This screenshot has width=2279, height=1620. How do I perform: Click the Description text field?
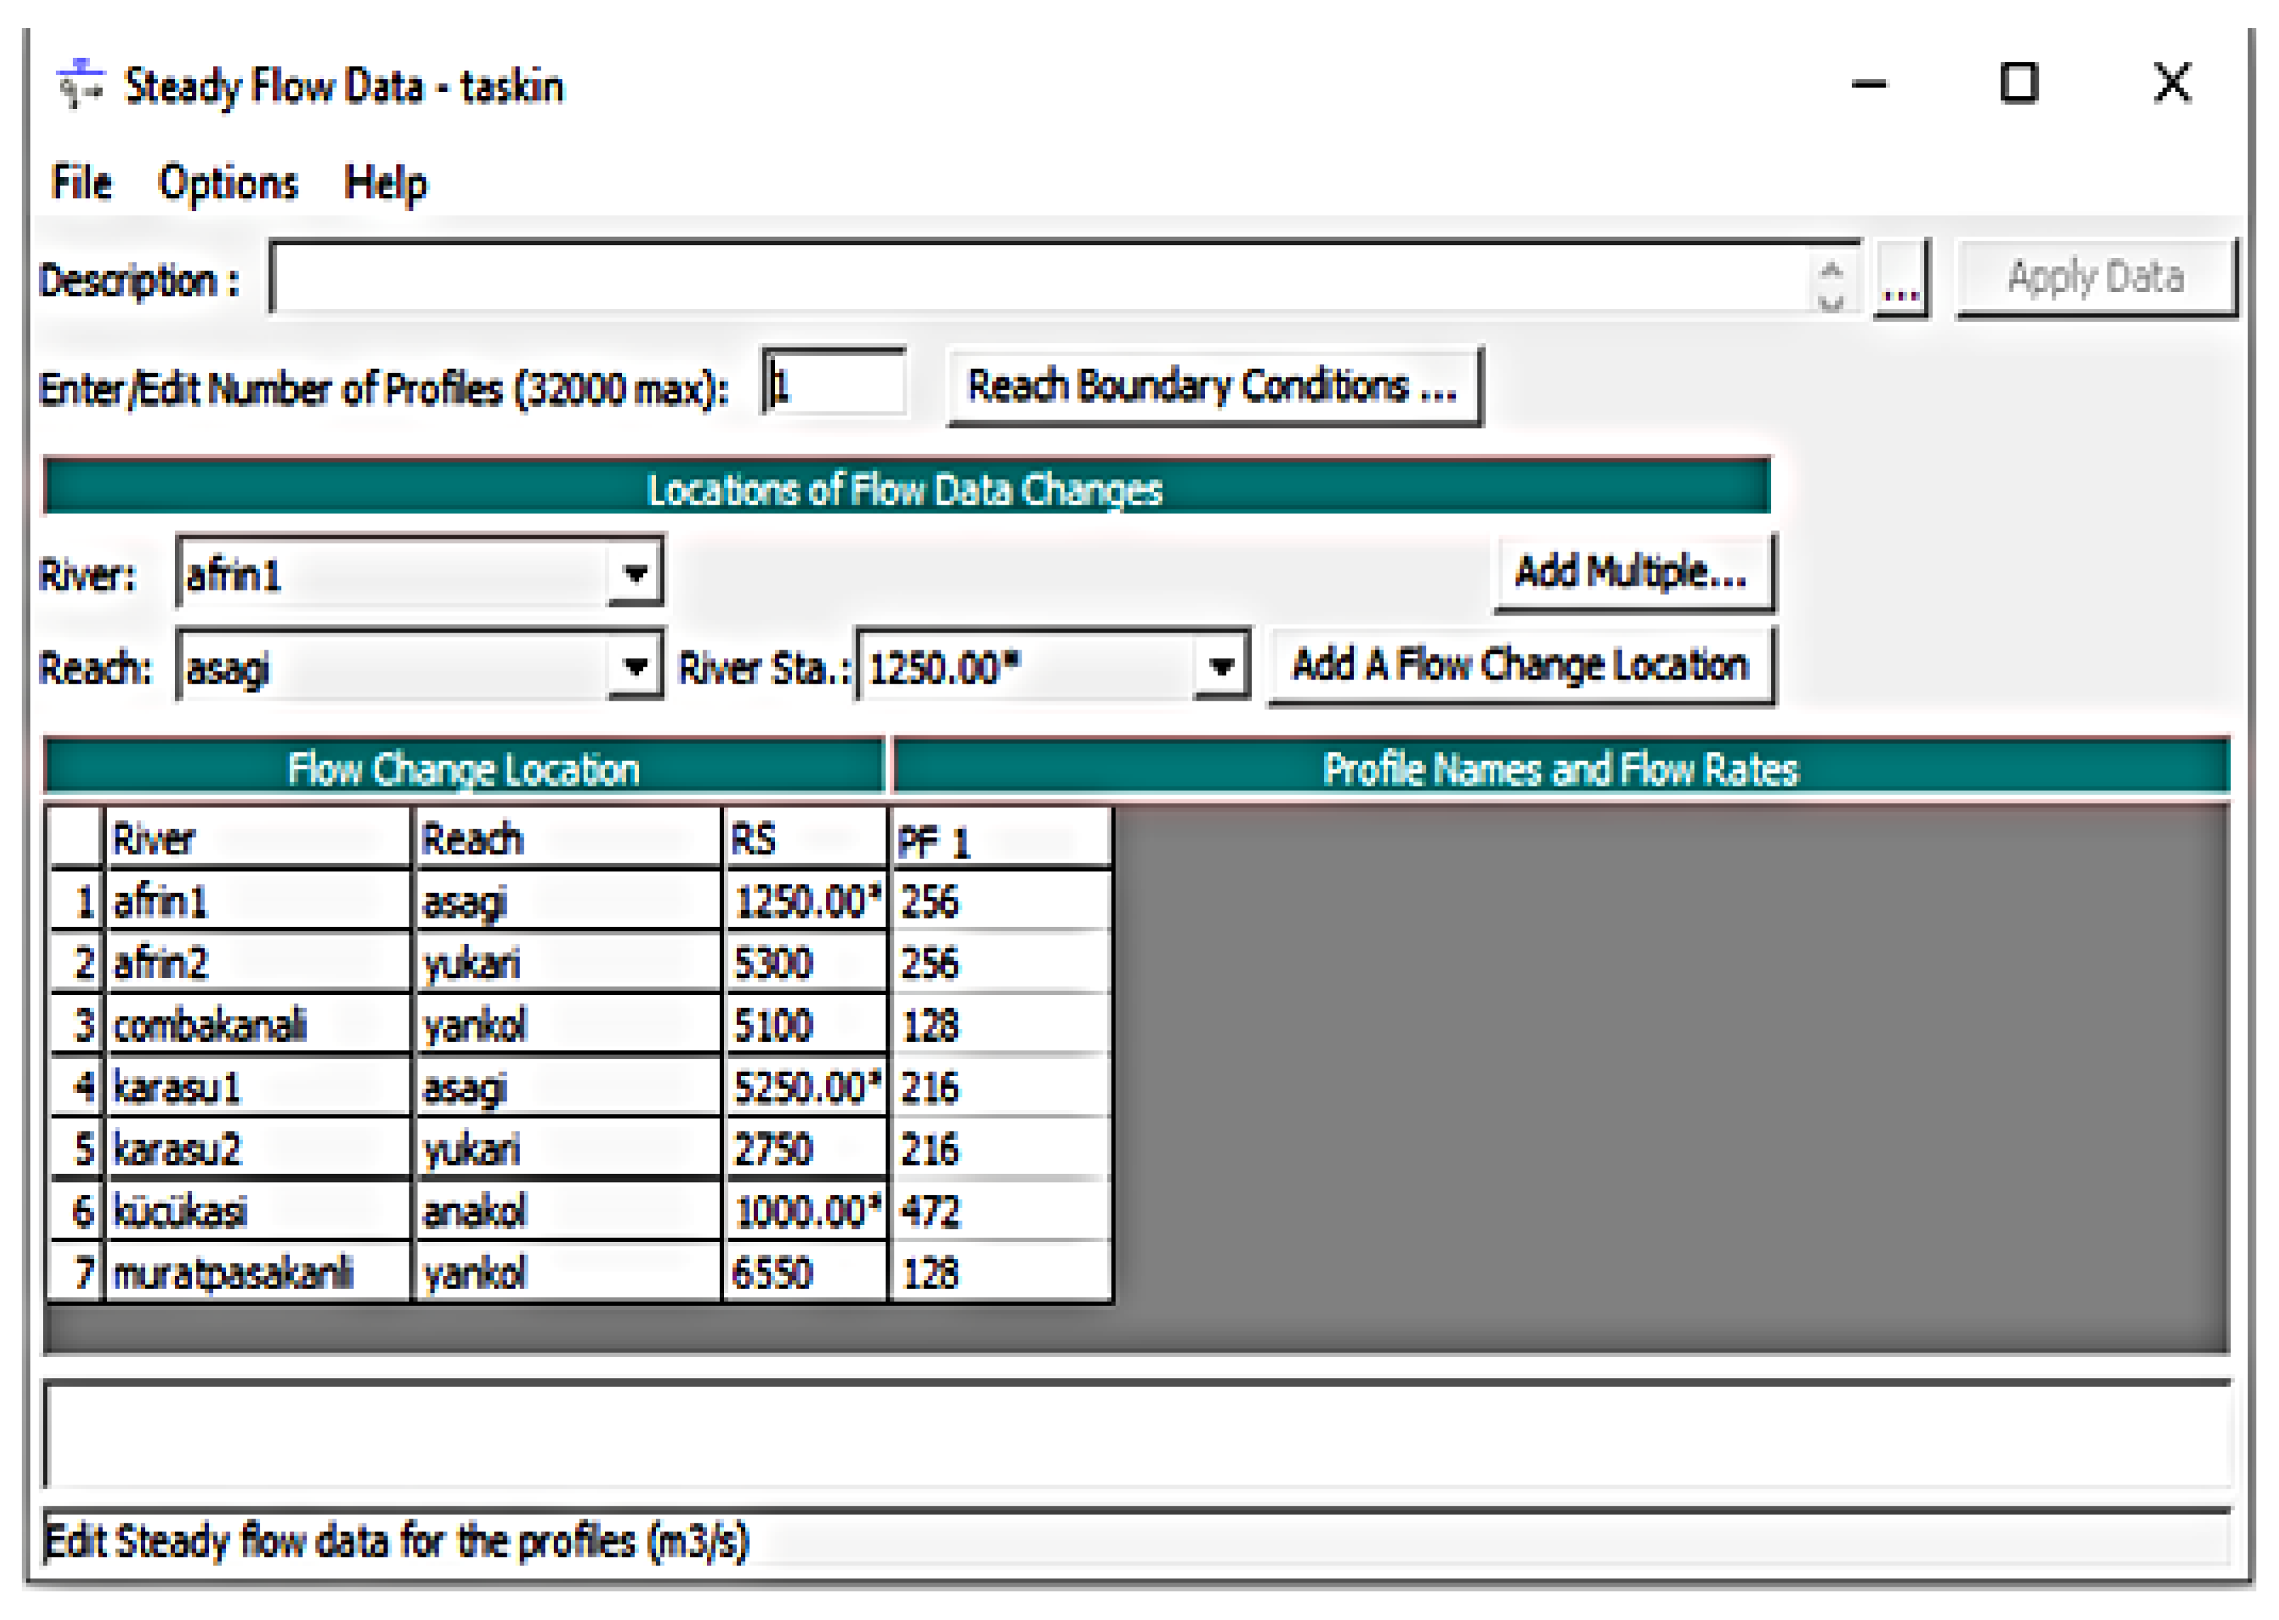1038,279
